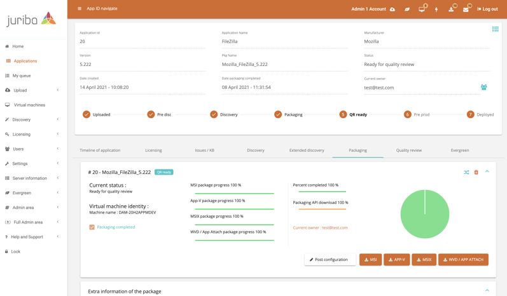Delete the package using trash icon
Screen dimensions: 507x296
(x=476, y=172)
